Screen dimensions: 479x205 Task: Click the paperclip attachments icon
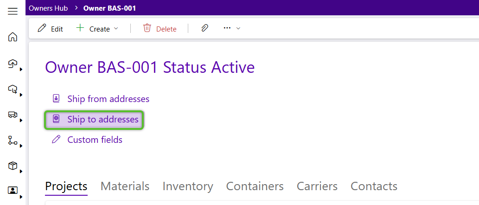[204, 28]
